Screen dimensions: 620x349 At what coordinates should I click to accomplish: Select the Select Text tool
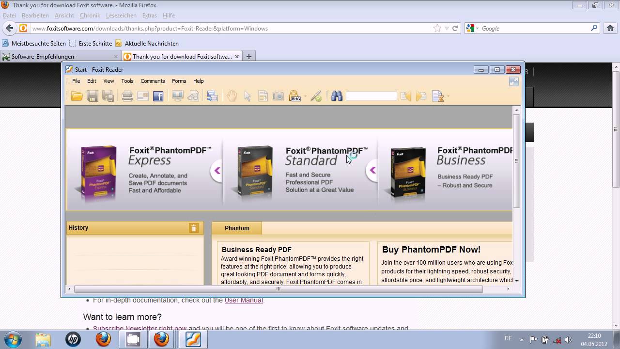point(263,96)
